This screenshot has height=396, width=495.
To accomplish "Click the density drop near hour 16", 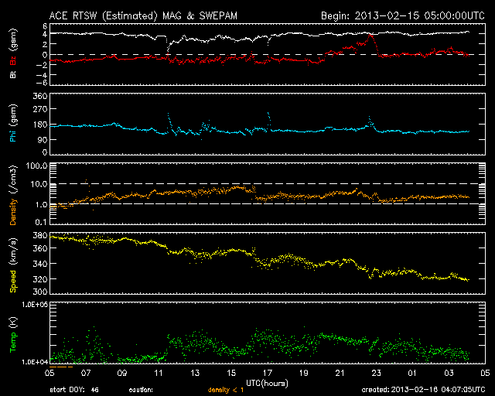I will click(255, 193).
